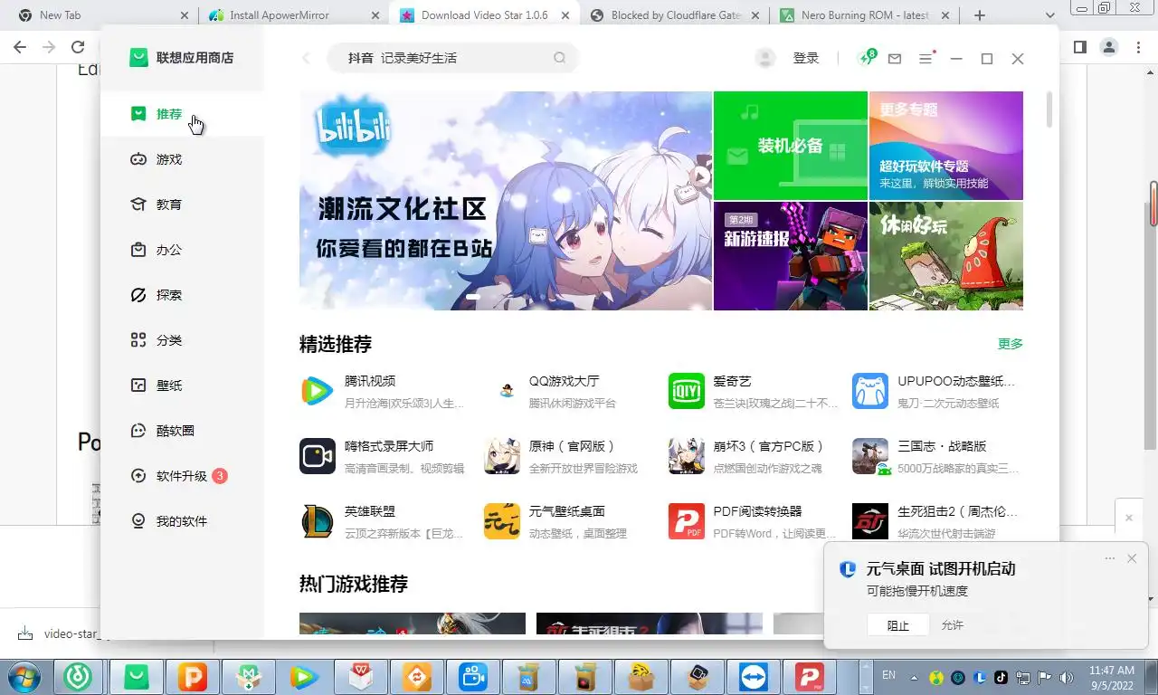Open the TeamViewer taskbar icon

[x=753, y=676]
